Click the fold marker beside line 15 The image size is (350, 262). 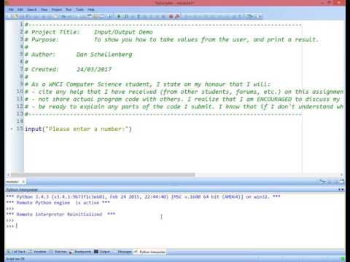[12, 129]
